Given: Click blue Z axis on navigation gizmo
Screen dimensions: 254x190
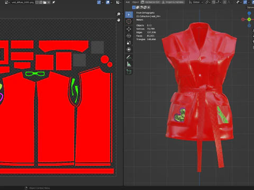Looking at the screenshot, I should pos(249,13).
